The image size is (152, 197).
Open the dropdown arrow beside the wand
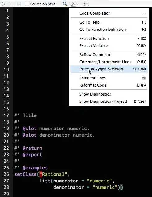tap(78, 4)
